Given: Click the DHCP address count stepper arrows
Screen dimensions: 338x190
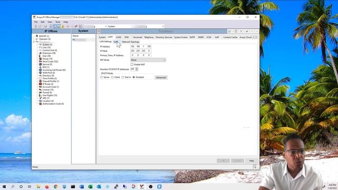Looking at the screenshot, I should (x=137, y=69).
